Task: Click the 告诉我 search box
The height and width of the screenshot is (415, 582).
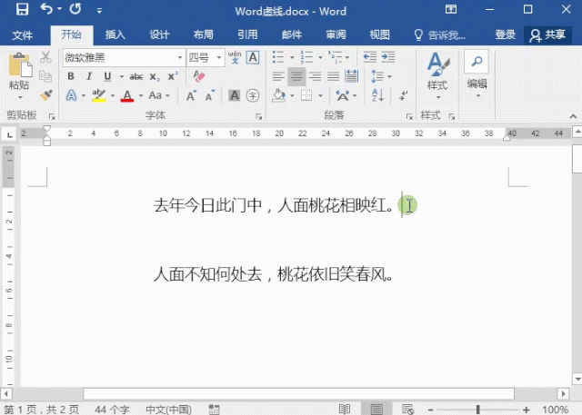Action: click(x=439, y=35)
